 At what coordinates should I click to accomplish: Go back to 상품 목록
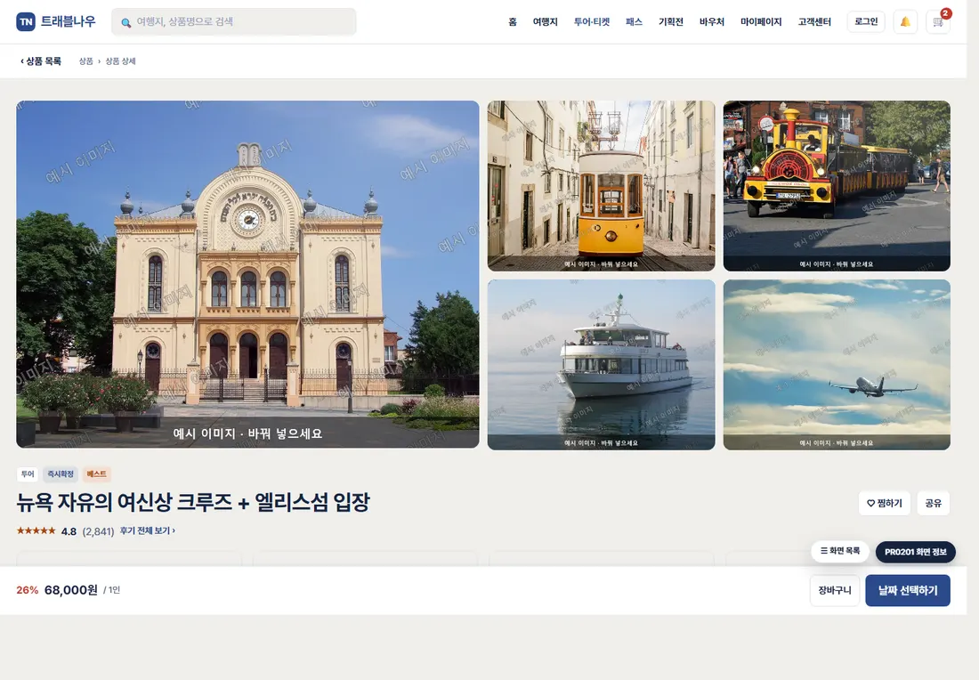click(41, 61)
